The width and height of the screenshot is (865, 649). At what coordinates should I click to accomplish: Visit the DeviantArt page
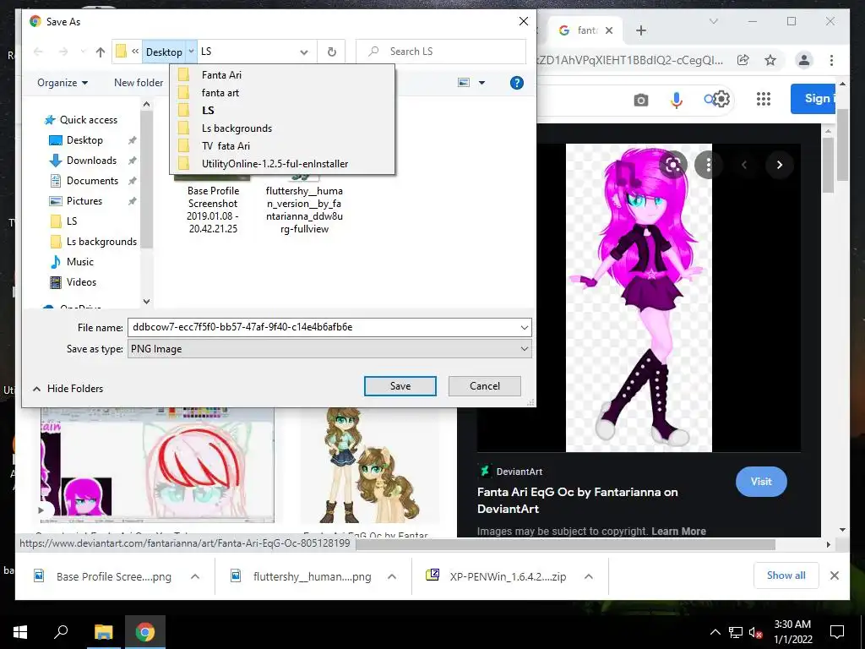tap(761, 481)
